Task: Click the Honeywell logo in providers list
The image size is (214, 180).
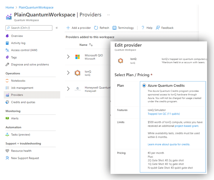Action: point(77,89)
